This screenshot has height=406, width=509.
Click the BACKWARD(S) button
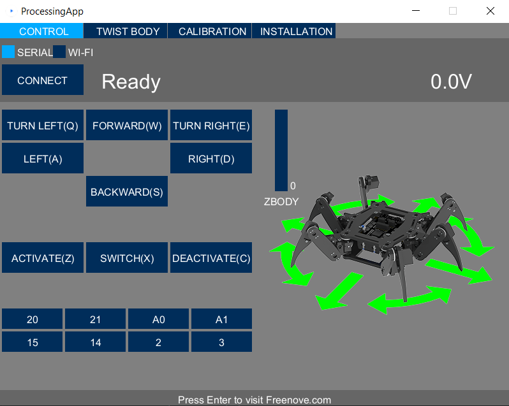pyautogui.click(x=127, y=191)
